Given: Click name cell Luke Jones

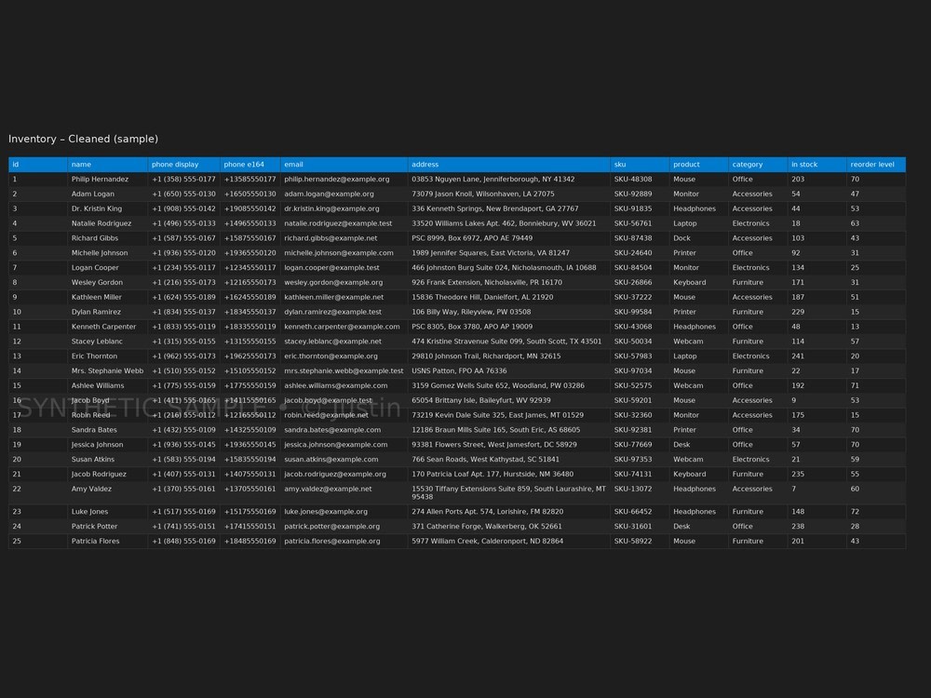Looking at the screenshot, I should point(107,512).
